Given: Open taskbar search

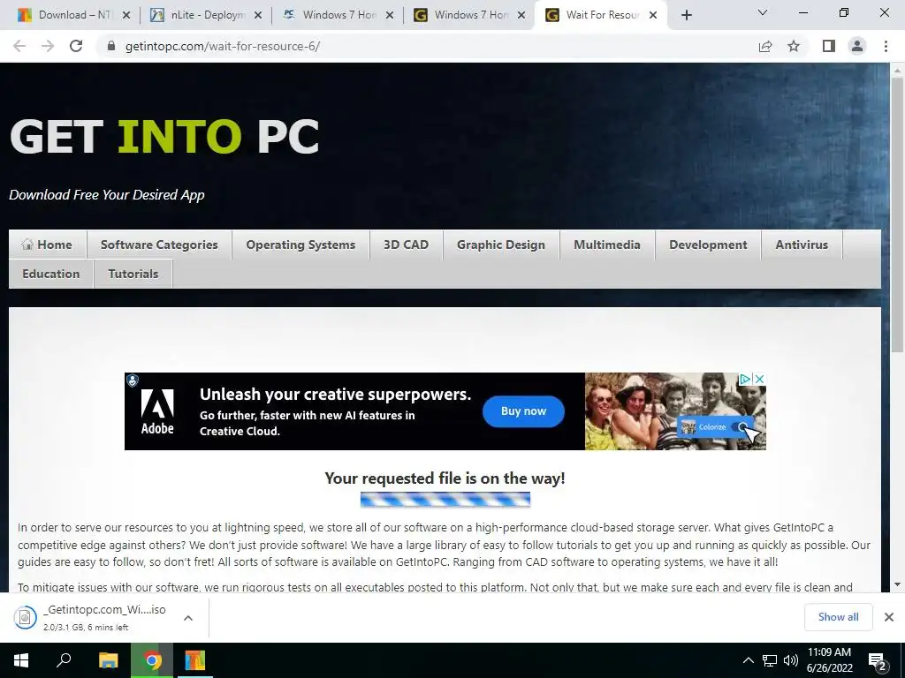Looking at the screenshot, I should [x=64, y=660].
